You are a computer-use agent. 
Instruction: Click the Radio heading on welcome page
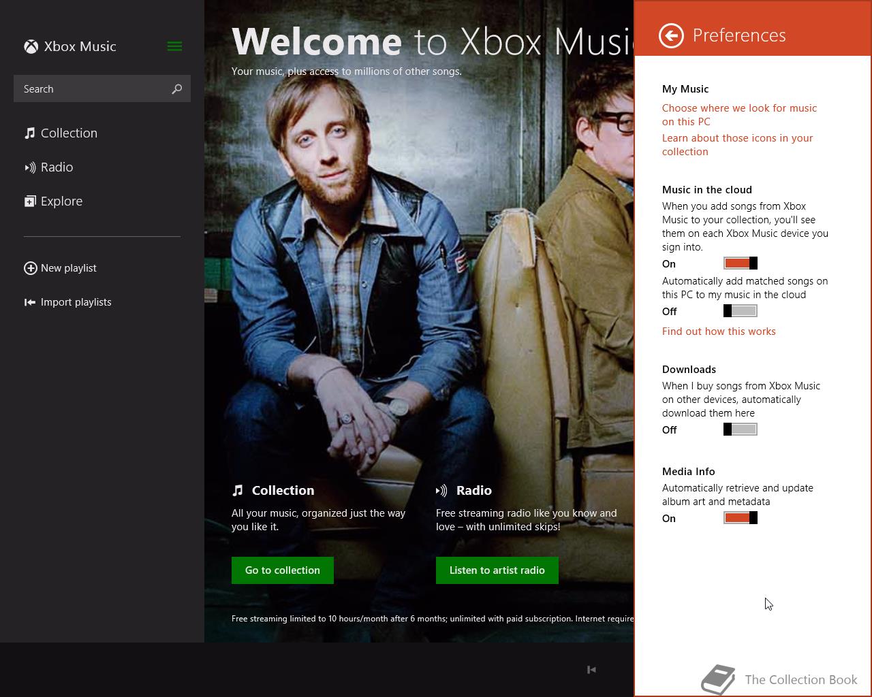coord(474,490)
